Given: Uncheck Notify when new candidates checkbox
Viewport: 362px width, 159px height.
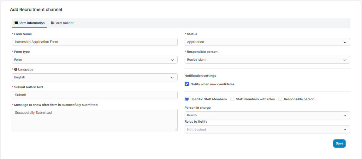Looking at the screenshot, I should (187, 84).
